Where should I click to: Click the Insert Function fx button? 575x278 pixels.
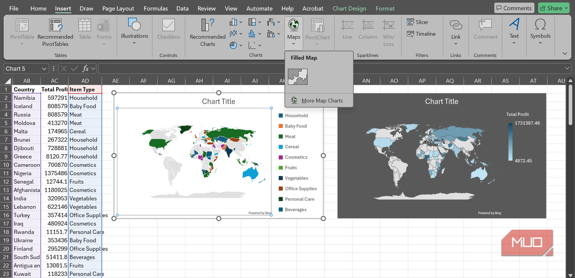point(85,69)
